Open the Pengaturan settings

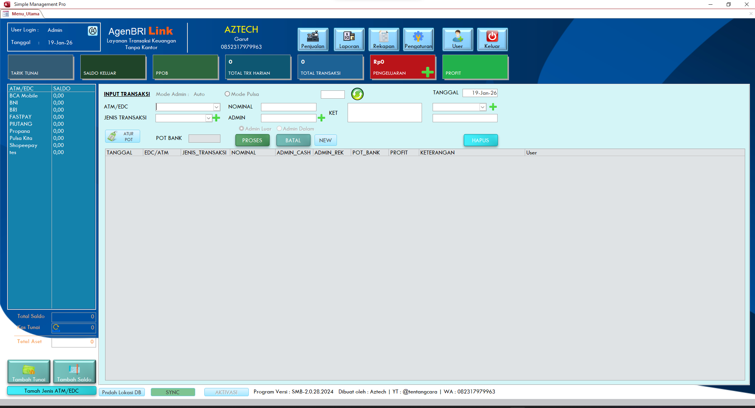click(418, 39)
